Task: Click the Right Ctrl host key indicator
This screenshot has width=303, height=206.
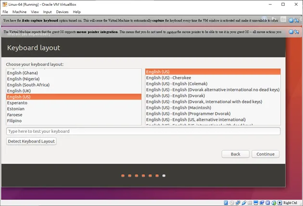Action: pos(290,203)
